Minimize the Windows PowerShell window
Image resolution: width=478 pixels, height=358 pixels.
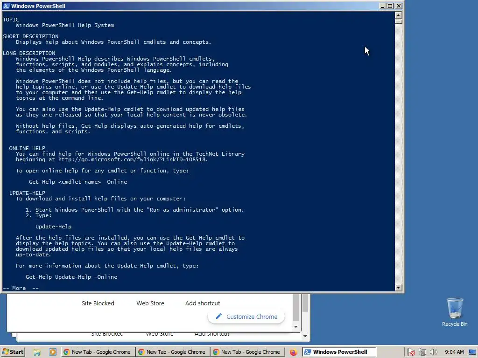tap(382, 6)
